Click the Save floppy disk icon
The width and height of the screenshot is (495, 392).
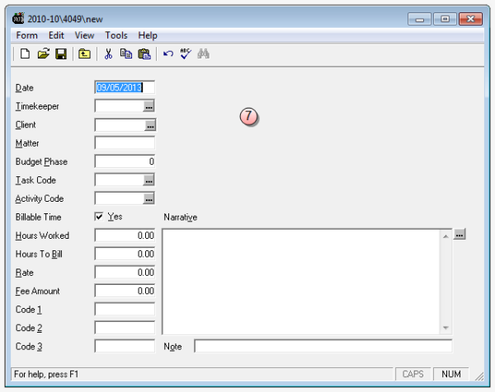tap(60, 54)
